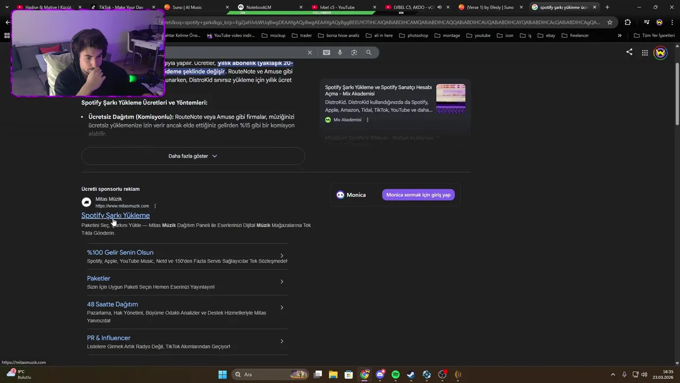Clear the Google search box text

tap(310, 52)
